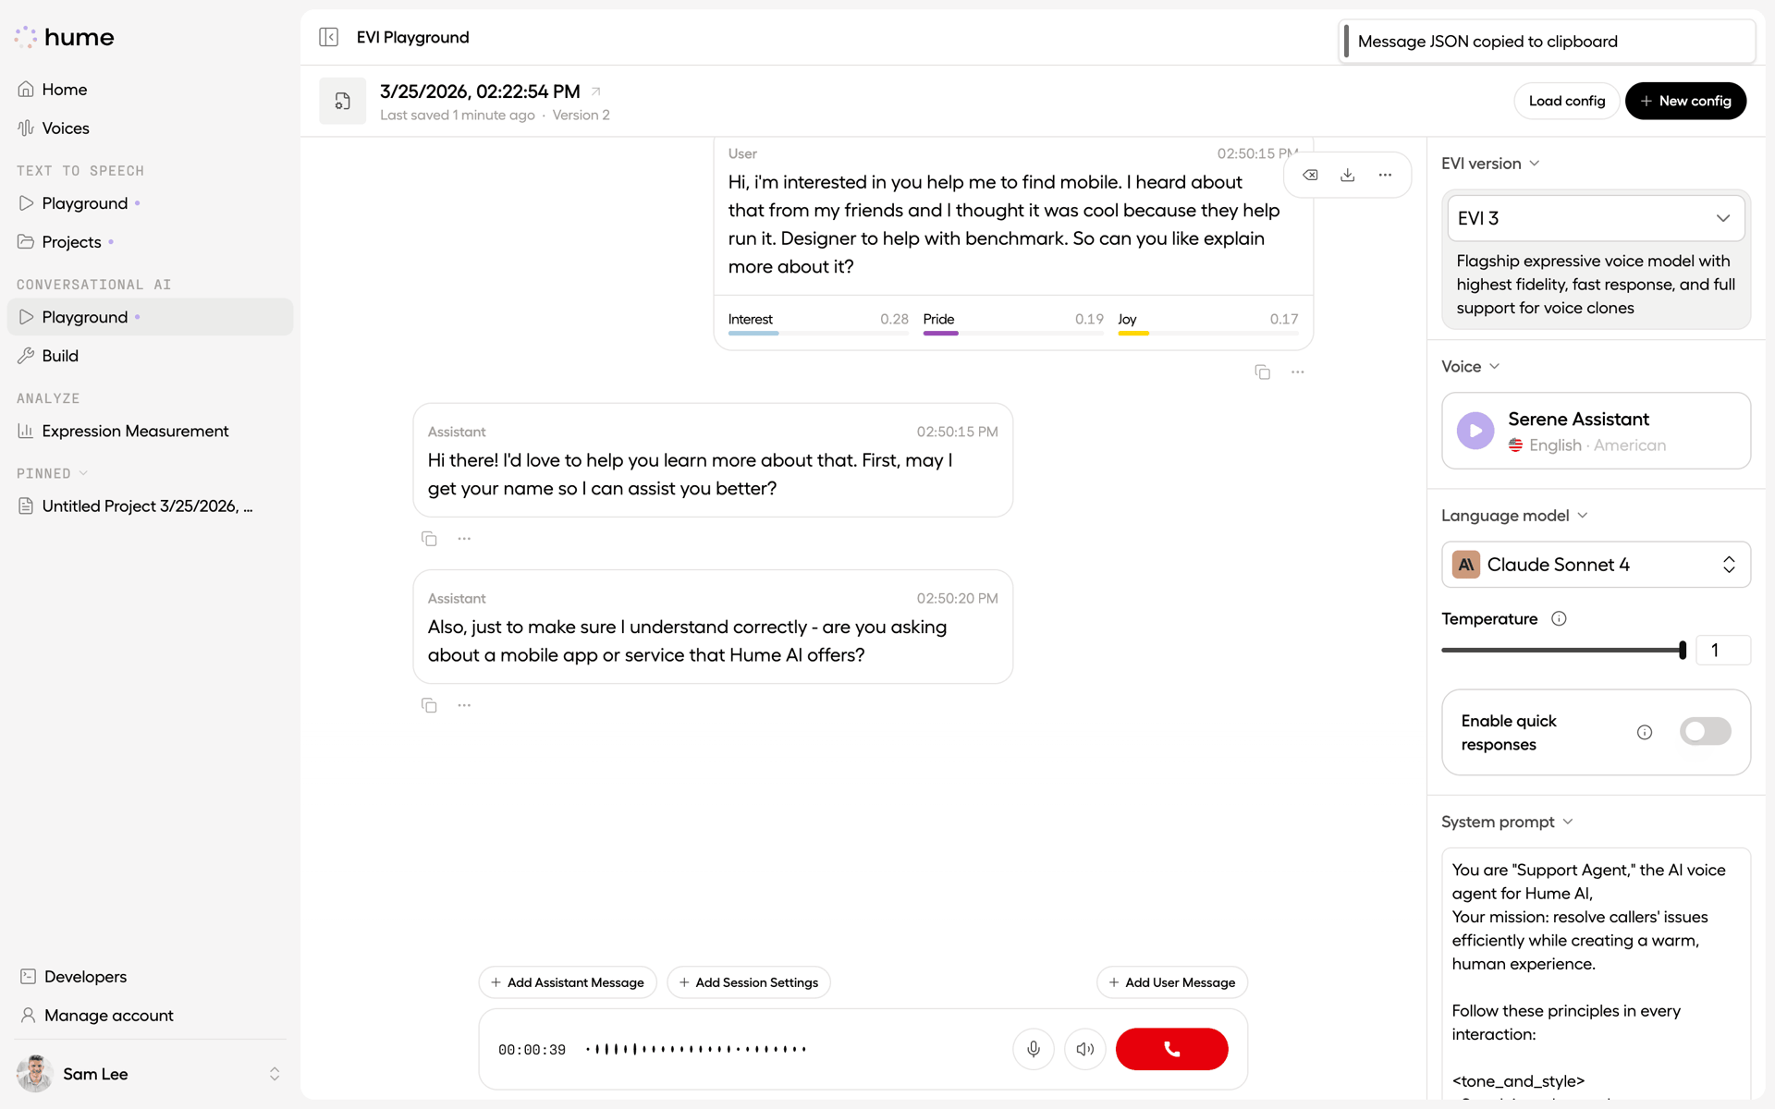The image size is (1775, 1109).
Task: Open external link arrow next to timestamp title
Action: pyautogui.click(x=596, y=91)
